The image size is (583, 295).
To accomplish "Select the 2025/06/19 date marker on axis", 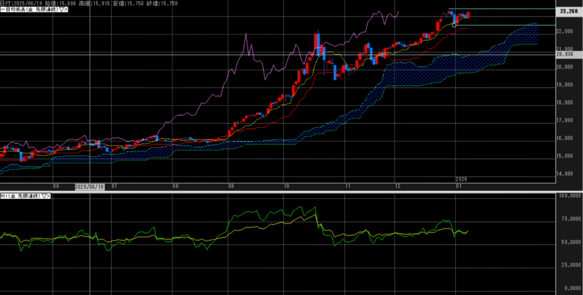I will coord(89,186).
